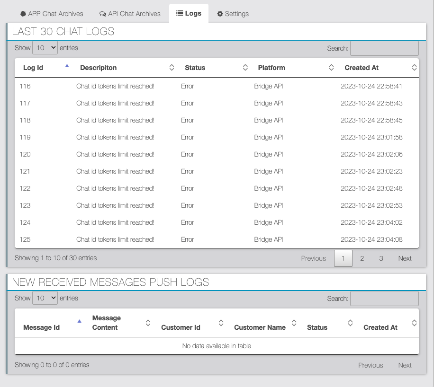The height and width of the screenshot is (387, 434).
Task: Sort push logs by Message Id arrow
Action: tap(79, 321)
